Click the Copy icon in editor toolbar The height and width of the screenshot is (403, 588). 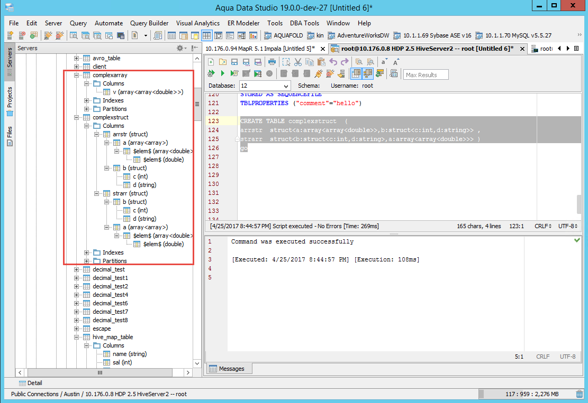pyautogui.click(x=310, y=62)
